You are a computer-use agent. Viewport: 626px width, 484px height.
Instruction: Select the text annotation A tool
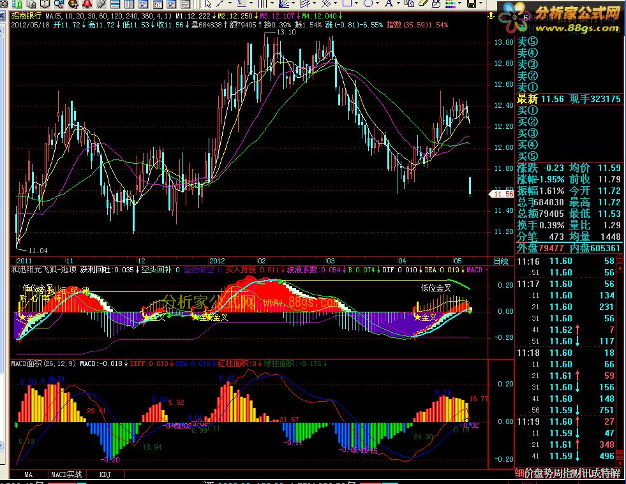389,3
